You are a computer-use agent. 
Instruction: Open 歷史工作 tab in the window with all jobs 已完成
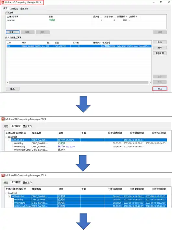(27, 183)
